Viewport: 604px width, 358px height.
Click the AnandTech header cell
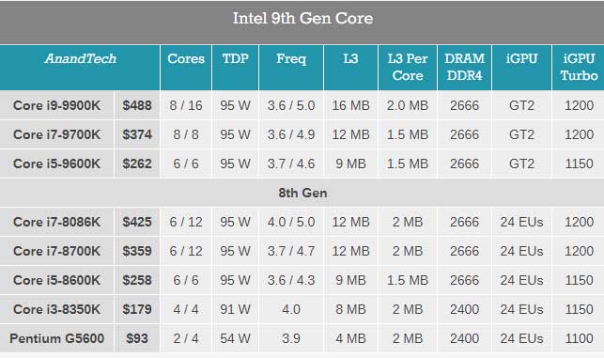tap(80, 68)
